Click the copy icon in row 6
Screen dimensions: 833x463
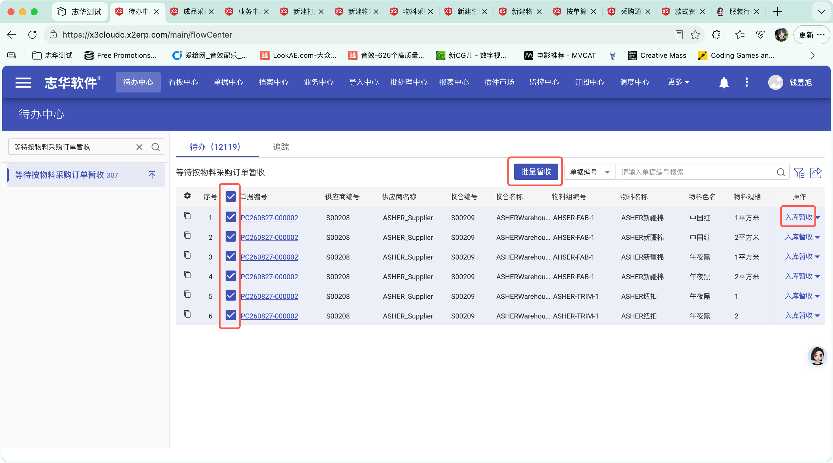[187, 314]
